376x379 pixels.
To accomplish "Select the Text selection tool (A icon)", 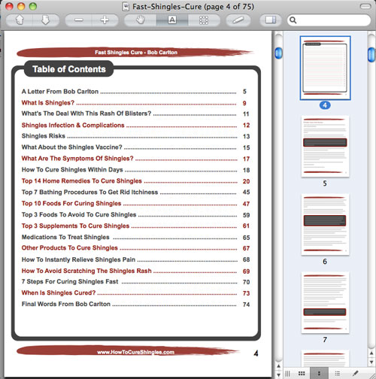I will point(172,20).
